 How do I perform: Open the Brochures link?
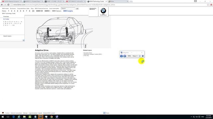tap(13, 9)
